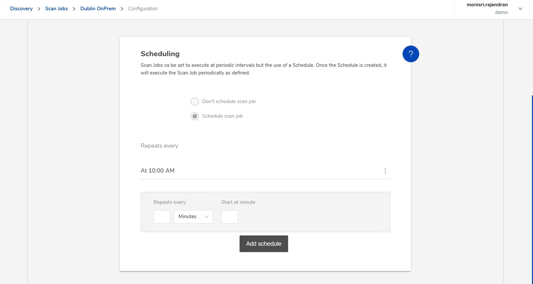
Task: Click the Start at minute label
Action: tap(238, 202)
